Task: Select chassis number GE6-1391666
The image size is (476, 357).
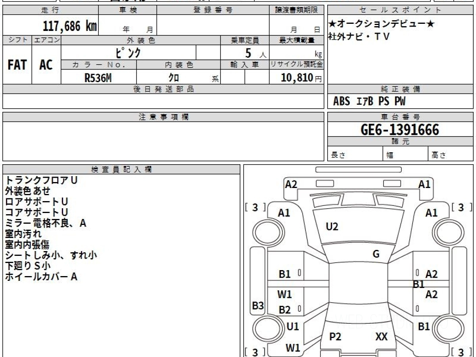Action: tap(400, 130)
